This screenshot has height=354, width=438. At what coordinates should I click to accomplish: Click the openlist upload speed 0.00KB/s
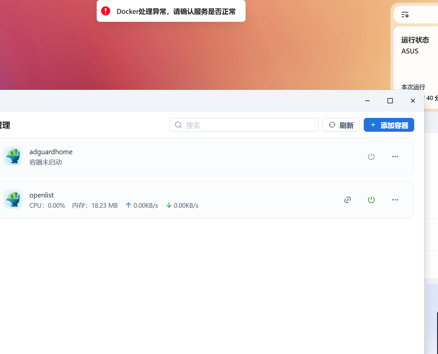142,205
